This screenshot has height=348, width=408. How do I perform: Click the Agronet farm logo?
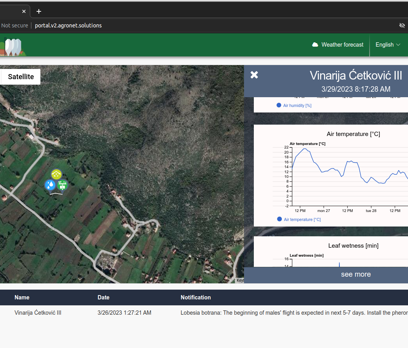point(13,47)
